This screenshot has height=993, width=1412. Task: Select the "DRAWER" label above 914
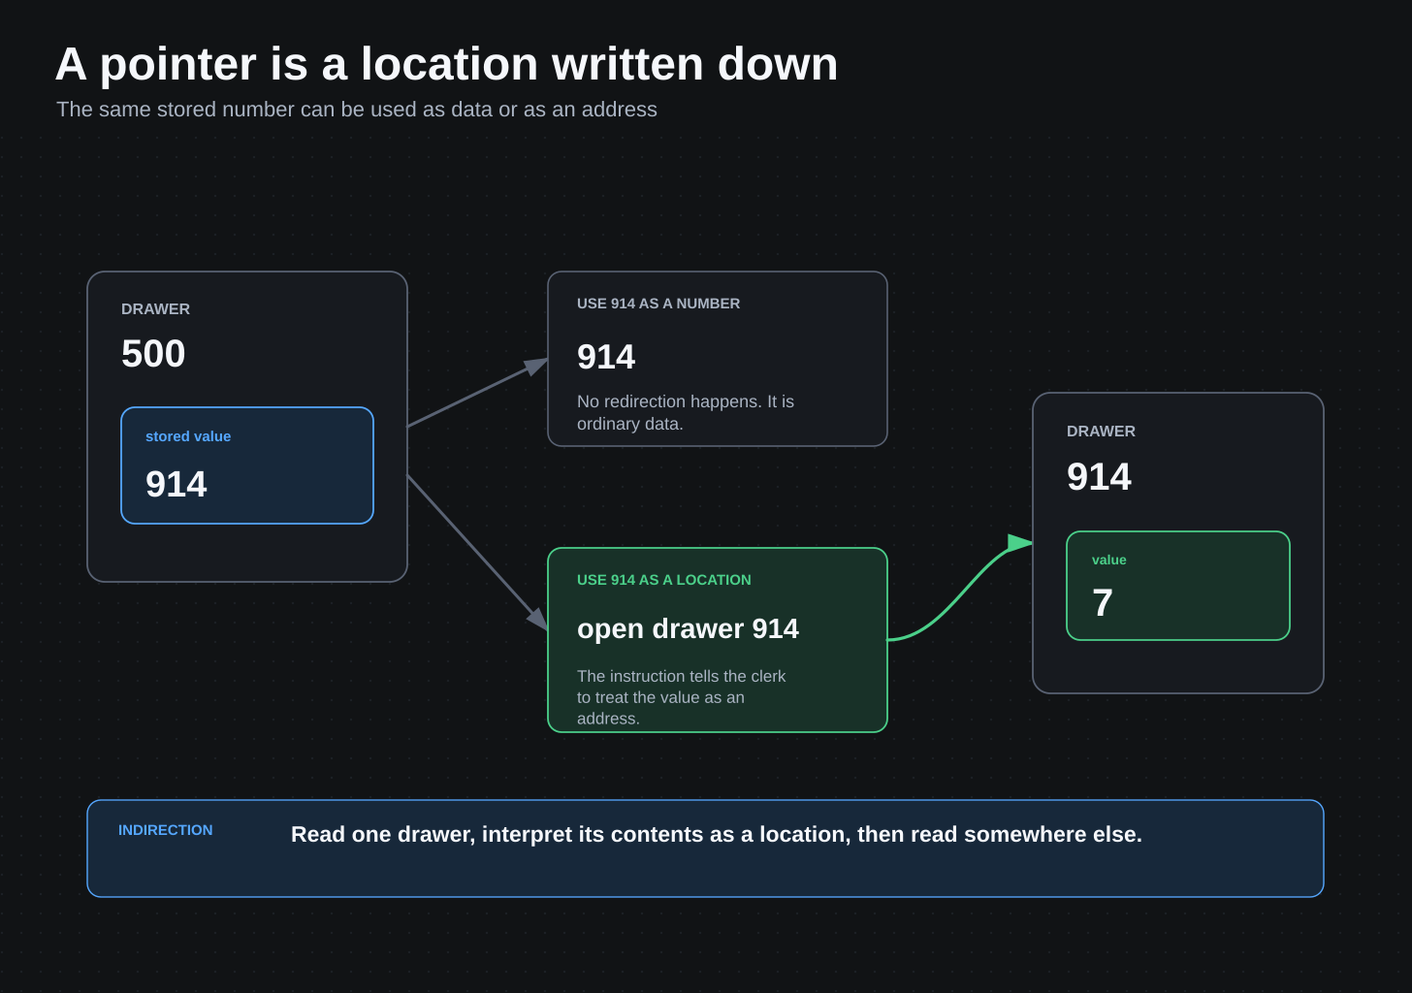tap(1101, 432)
